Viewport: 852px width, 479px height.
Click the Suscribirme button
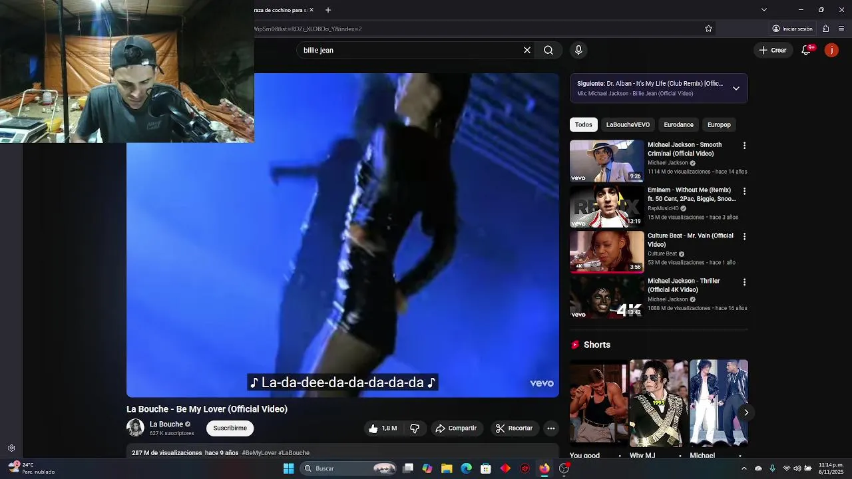coord(230,428)
